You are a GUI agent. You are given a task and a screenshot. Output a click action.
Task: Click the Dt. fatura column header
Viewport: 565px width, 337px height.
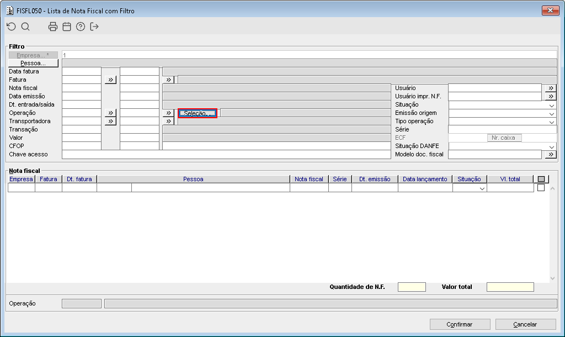(x=79, y=179)
